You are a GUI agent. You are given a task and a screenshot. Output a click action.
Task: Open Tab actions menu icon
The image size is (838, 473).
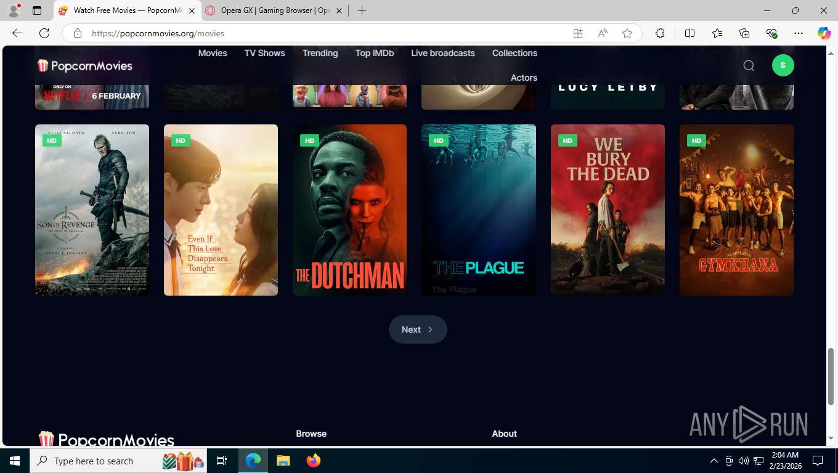37,10
